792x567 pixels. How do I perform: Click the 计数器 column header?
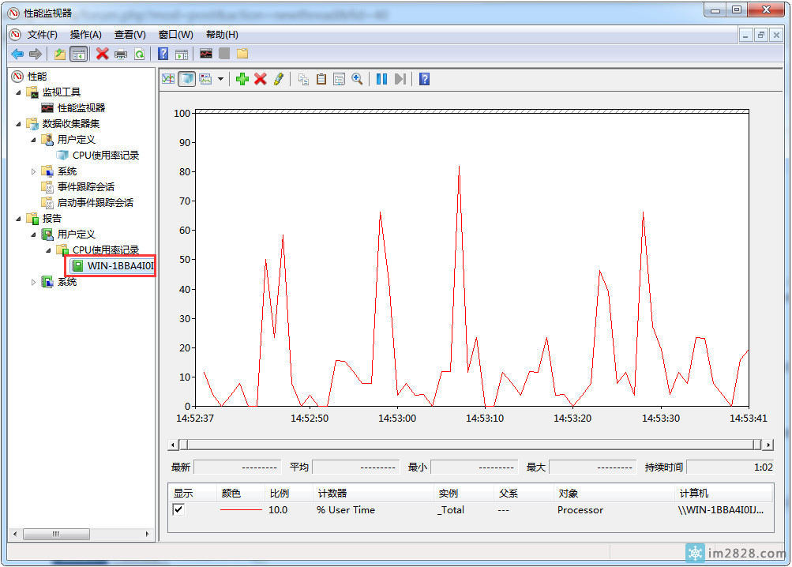(x=332, y=493)
